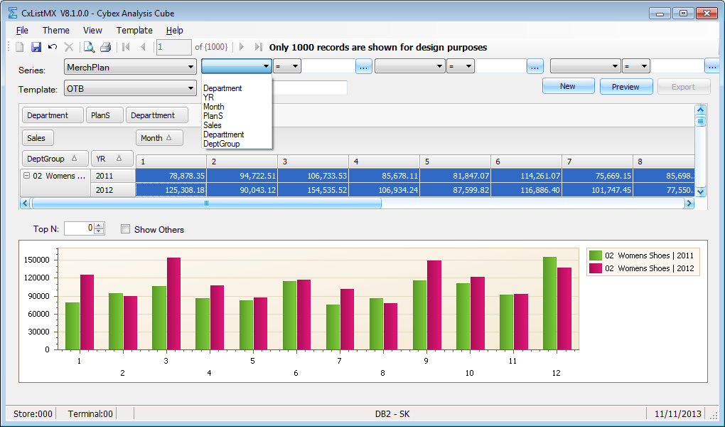This screenshot has height=427, width=725.
Task: Open the Theme menu
Action: (x=56, y=30)
